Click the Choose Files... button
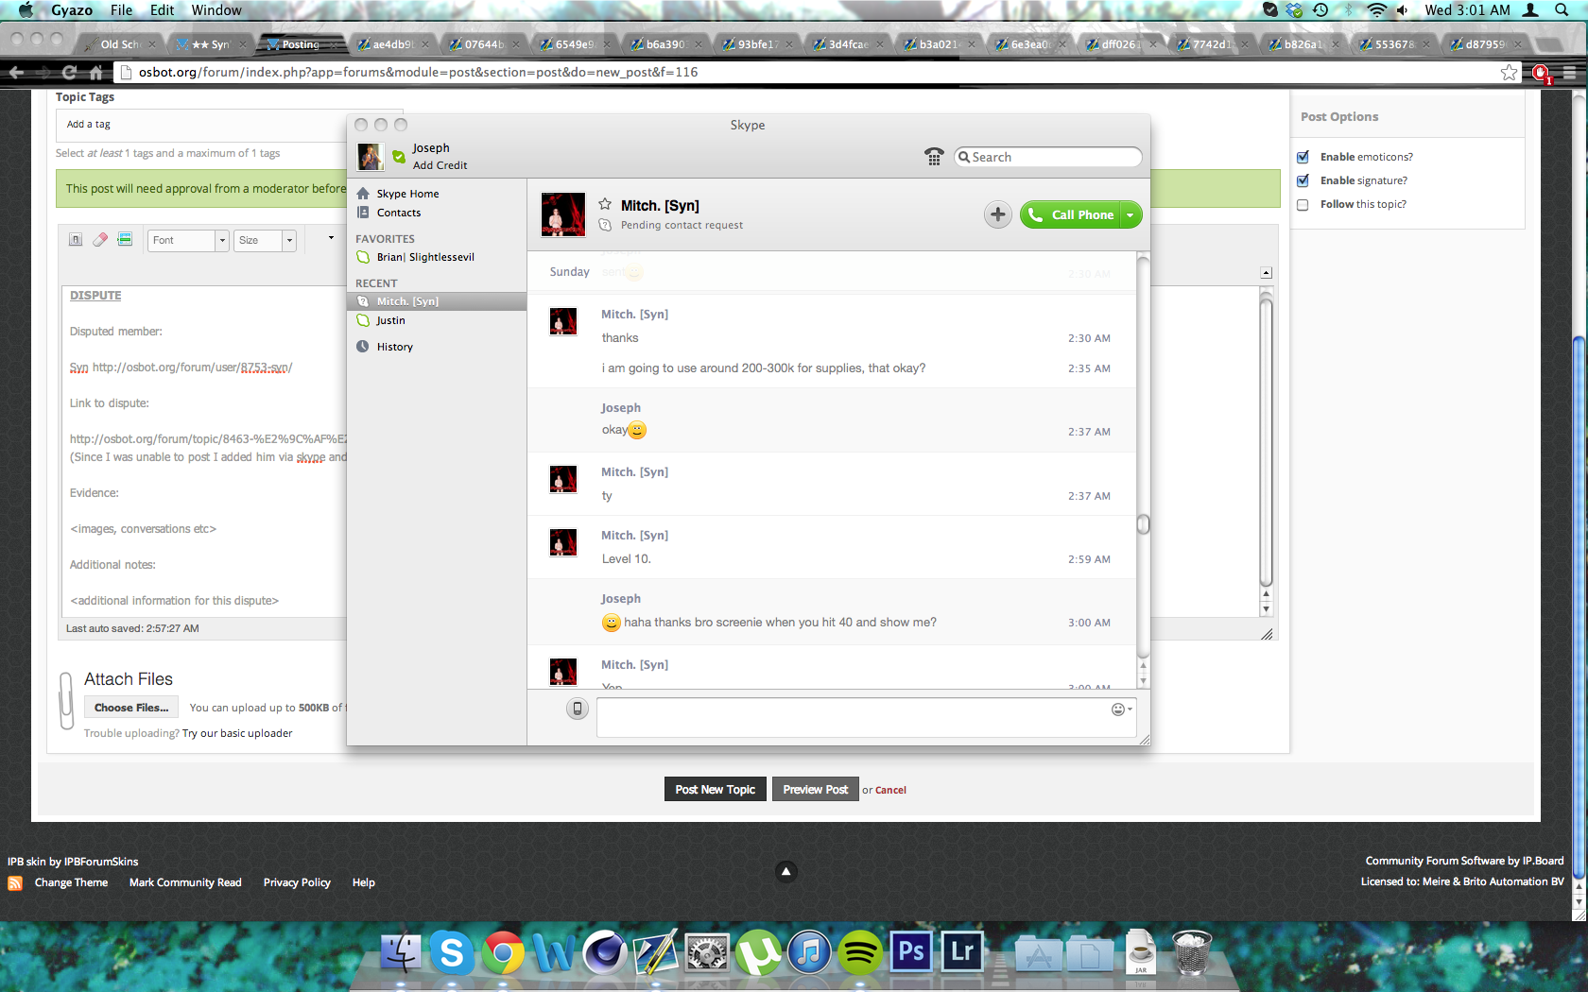The image size is (1588, 992). (131, 708)
